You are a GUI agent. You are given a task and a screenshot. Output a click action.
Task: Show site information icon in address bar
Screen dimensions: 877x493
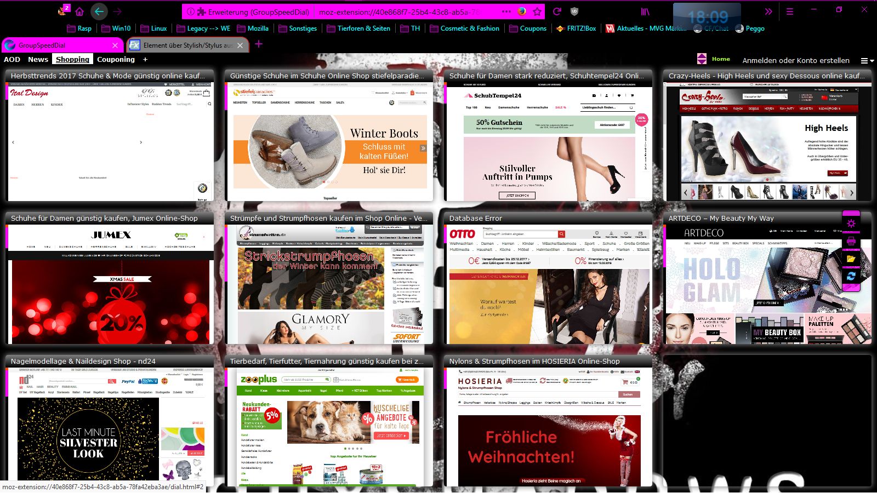pos(190,12)
